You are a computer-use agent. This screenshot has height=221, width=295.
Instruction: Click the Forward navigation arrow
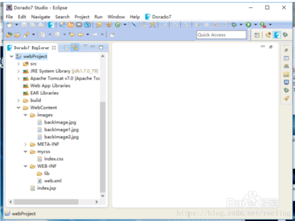[95, 35]
